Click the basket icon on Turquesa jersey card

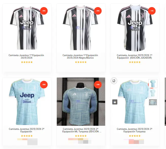pyautogui.click(x=115, y=102)
